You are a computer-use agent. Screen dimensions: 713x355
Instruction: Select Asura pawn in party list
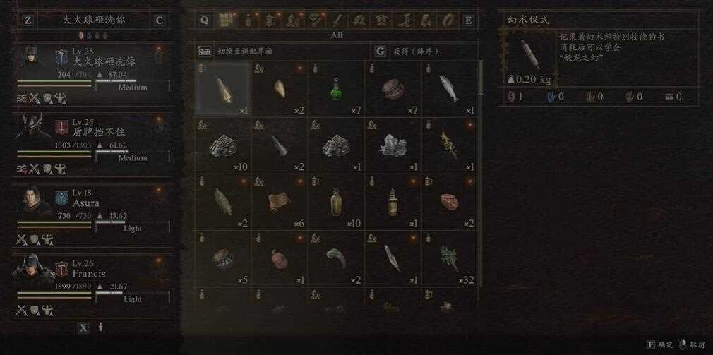click(93, 215)
